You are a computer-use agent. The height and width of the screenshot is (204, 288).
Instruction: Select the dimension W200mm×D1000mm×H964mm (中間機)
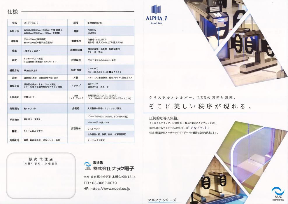(42, 33)
